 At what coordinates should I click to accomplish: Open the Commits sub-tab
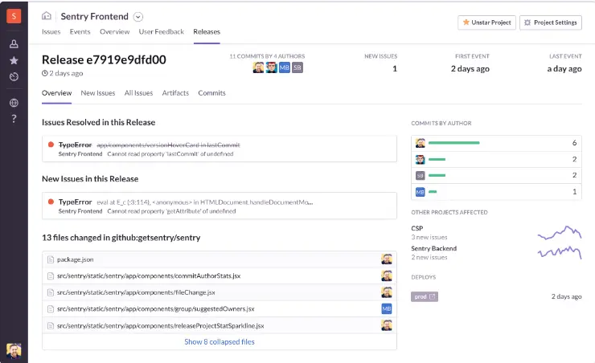pyautogui.click(x=211, y=93)
